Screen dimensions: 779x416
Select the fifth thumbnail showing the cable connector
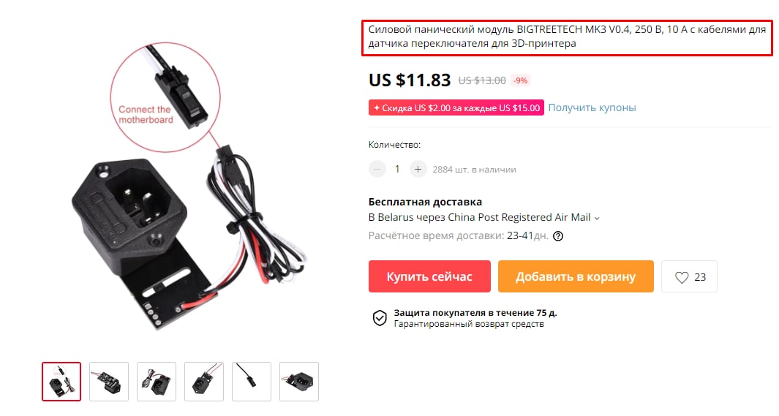pyautogui.click(x=252, y=382)
